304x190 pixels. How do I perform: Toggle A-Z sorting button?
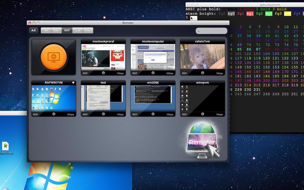pyautogui.click(x=33, y=30)
